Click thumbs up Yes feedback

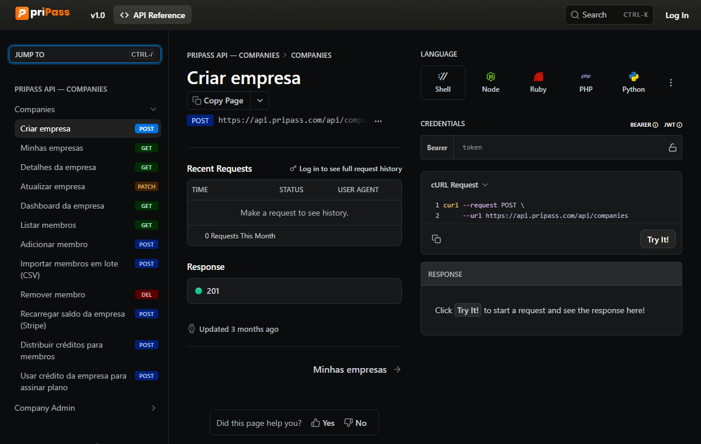[323, 423]
